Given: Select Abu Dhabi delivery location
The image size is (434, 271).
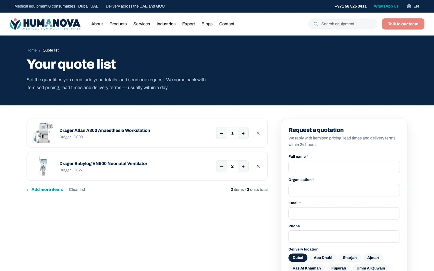Looking at the screenshot, I should [x=323, y=258].
